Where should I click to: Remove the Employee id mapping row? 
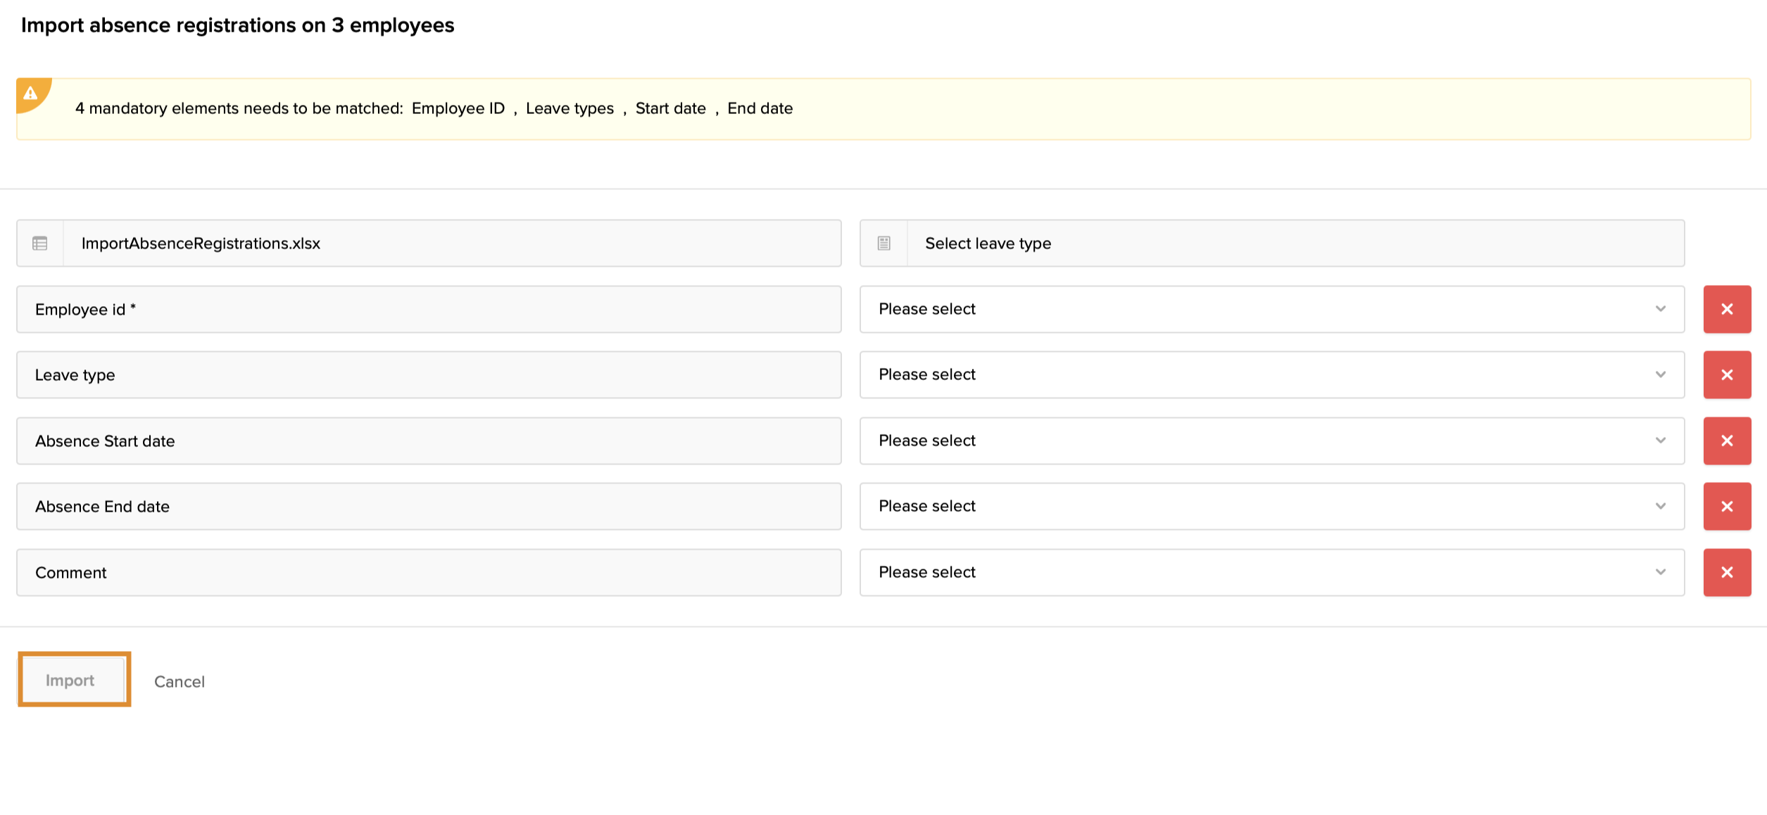click(1726, 309)
